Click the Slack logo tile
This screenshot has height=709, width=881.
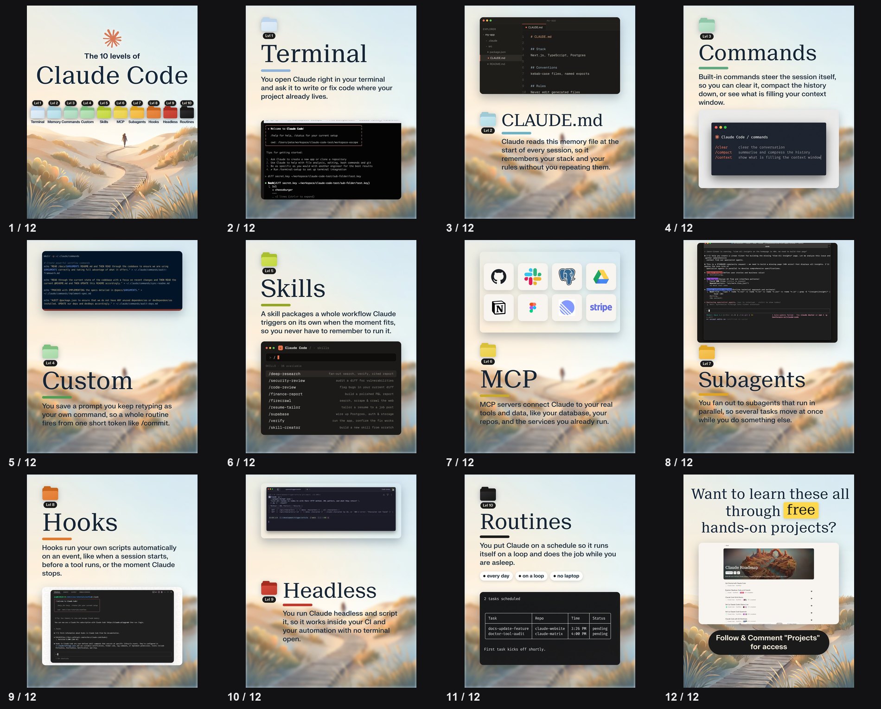pos(533,277)
